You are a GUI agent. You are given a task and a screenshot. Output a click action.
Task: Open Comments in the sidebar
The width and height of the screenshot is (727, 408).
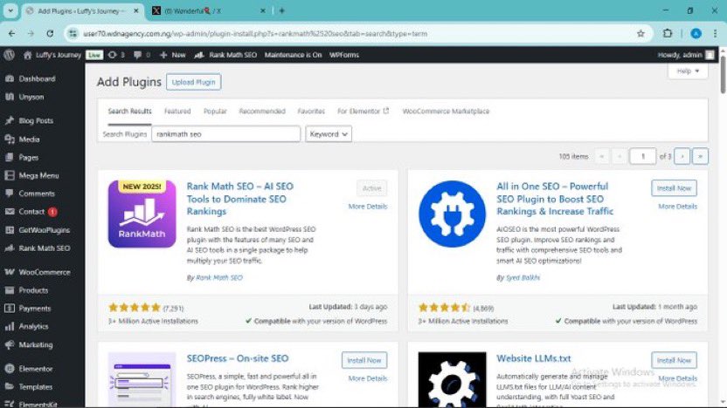[36, 194]
